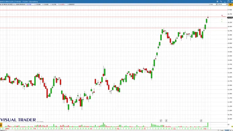Screen dimensions: 233x131
Task: Open the hammer tools icon in title bar
Action: (x=221, y=1)
